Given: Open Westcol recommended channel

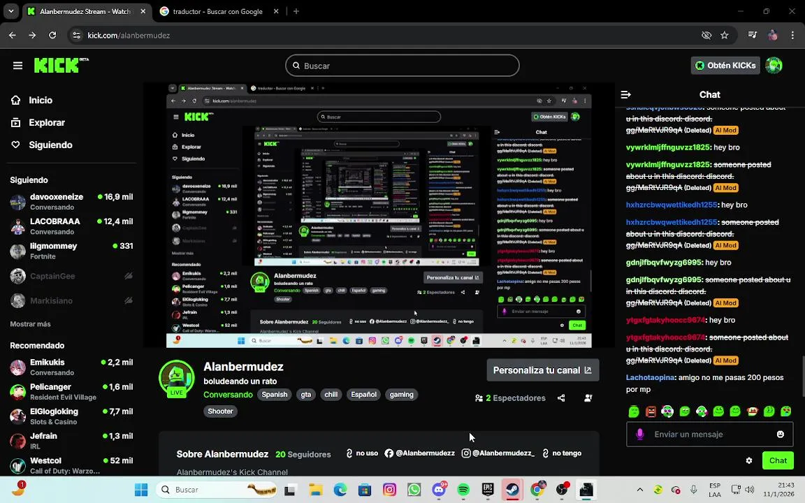Looking at the screenshot, I should click(x=71, y=465).
